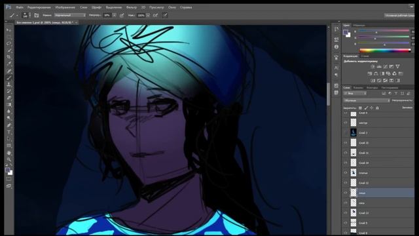The image size is (419, 236).
Task: Add a Channel Mixer adjustment
Action: click(394, 73)
